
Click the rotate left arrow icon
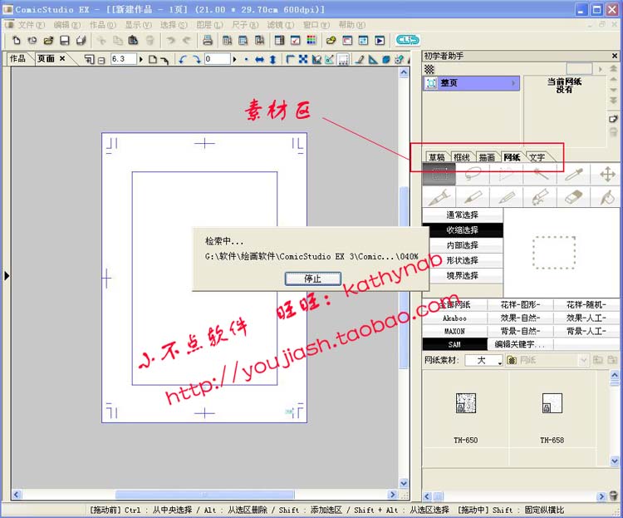tap(183, 60)
